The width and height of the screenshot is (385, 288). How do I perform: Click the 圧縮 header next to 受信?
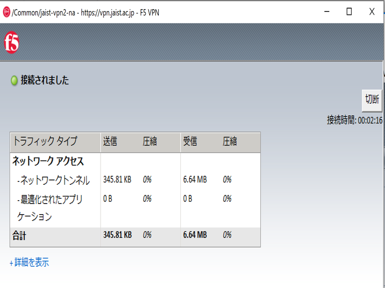coord(230,141)
